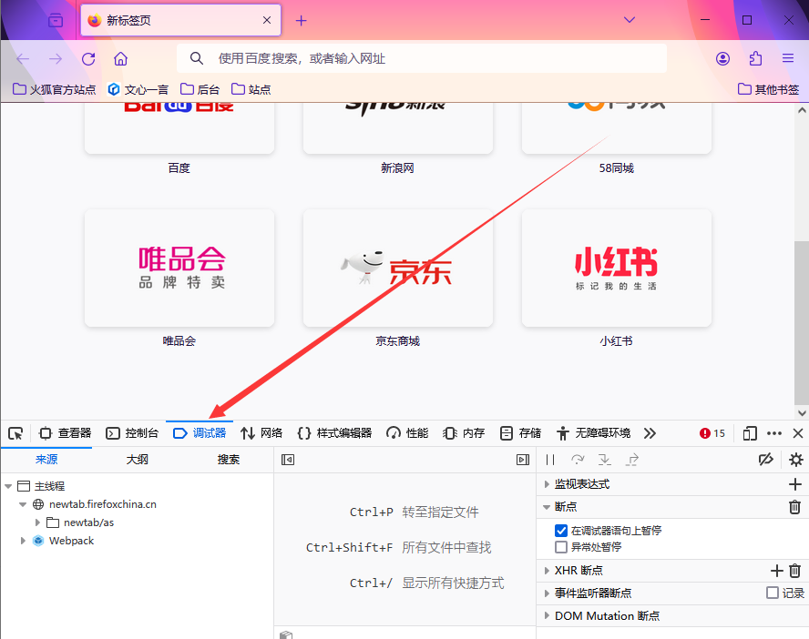Delete all XHR breakpoints trash icon
Image resolution: width=809 pixels, height=639 pixels.
795,571
